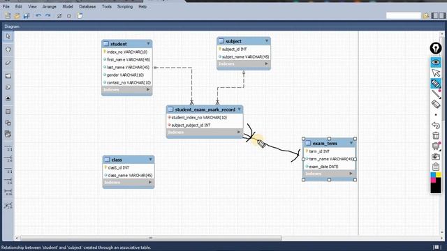The width and height of the screenshot is (447, 251).
Task: Select the arrow cursor in annotation toolbar
Action: click(436, 73)
